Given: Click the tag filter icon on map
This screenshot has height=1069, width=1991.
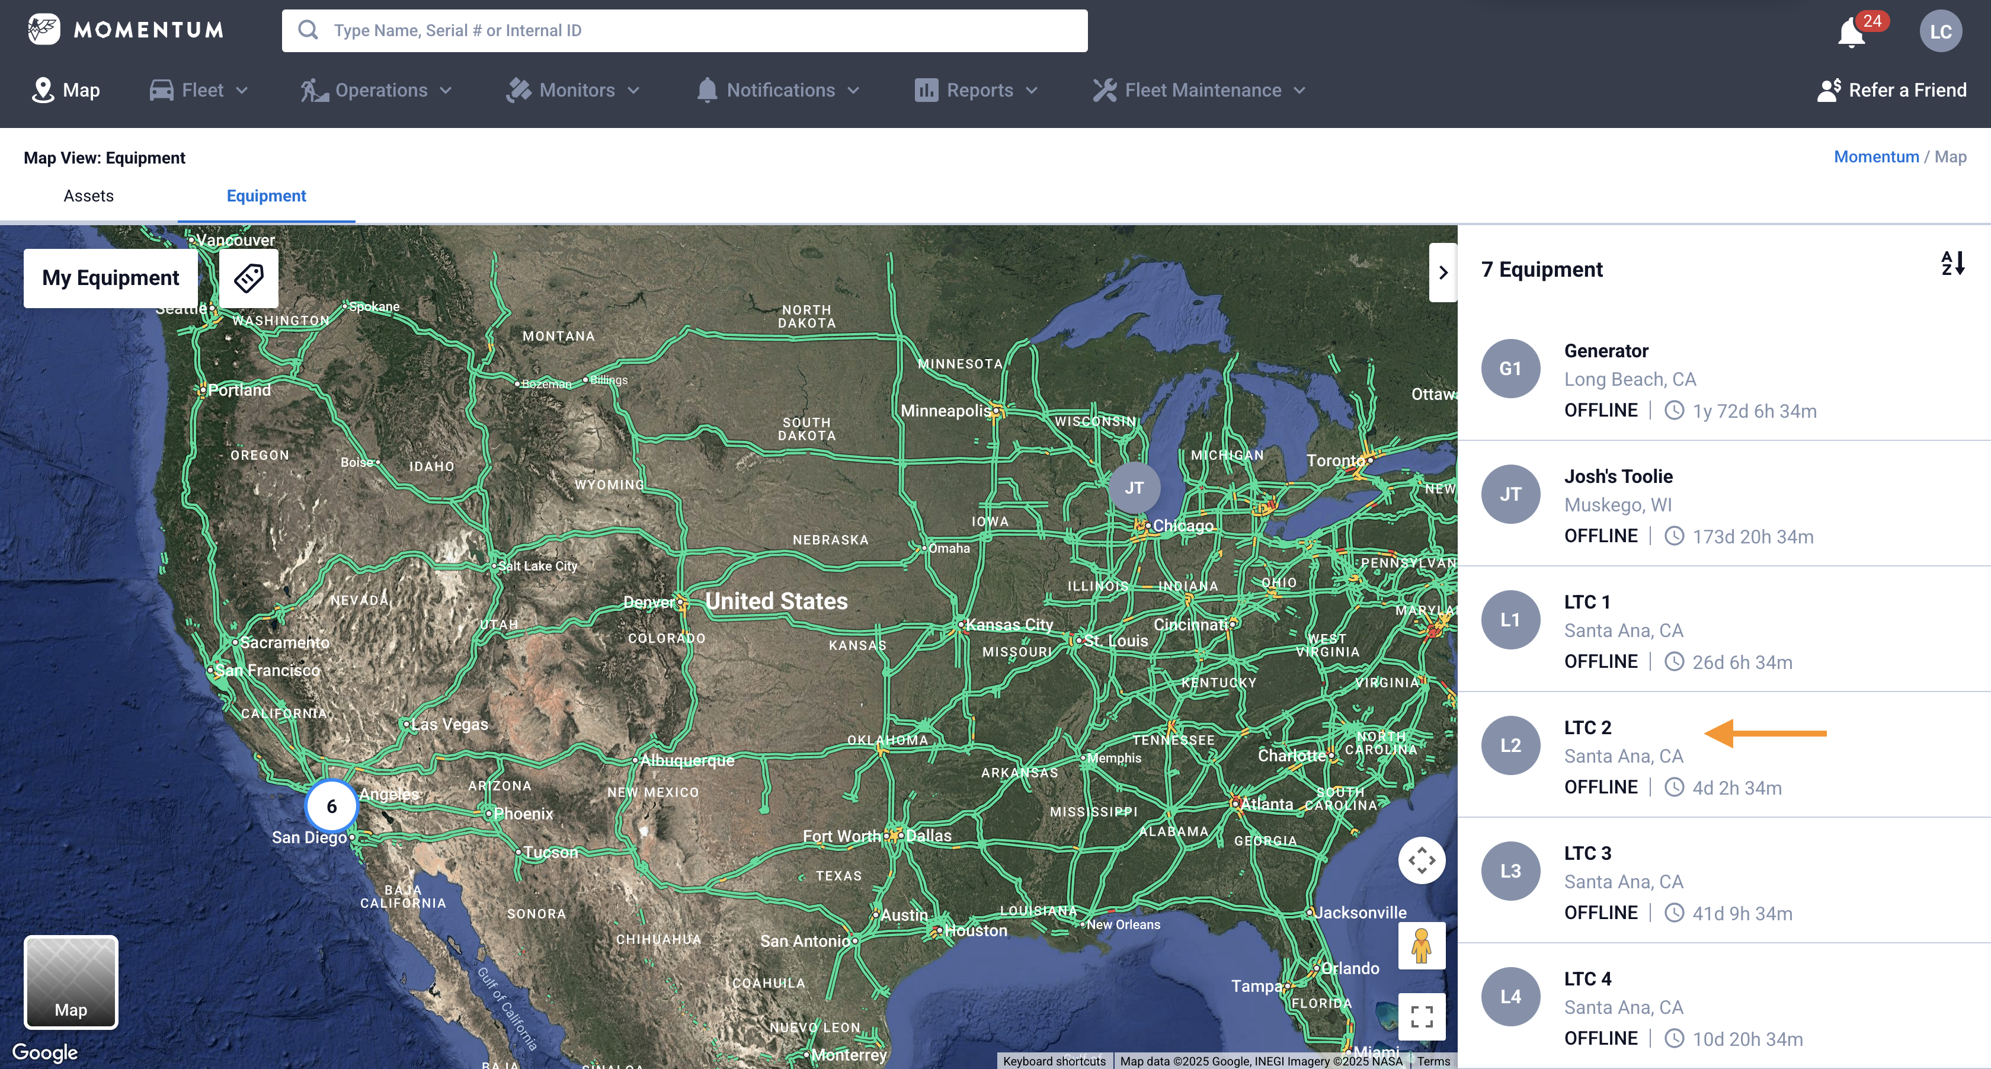Looking at the screenshot, I should (x=249, y=277).
